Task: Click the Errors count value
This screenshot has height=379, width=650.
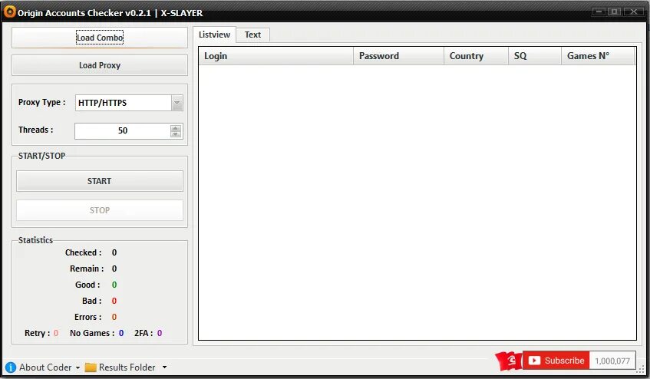Action: tap(114, 318)
